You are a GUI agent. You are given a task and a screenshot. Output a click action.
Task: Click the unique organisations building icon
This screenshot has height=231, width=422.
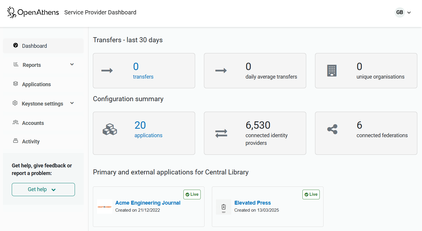point(331,70)
